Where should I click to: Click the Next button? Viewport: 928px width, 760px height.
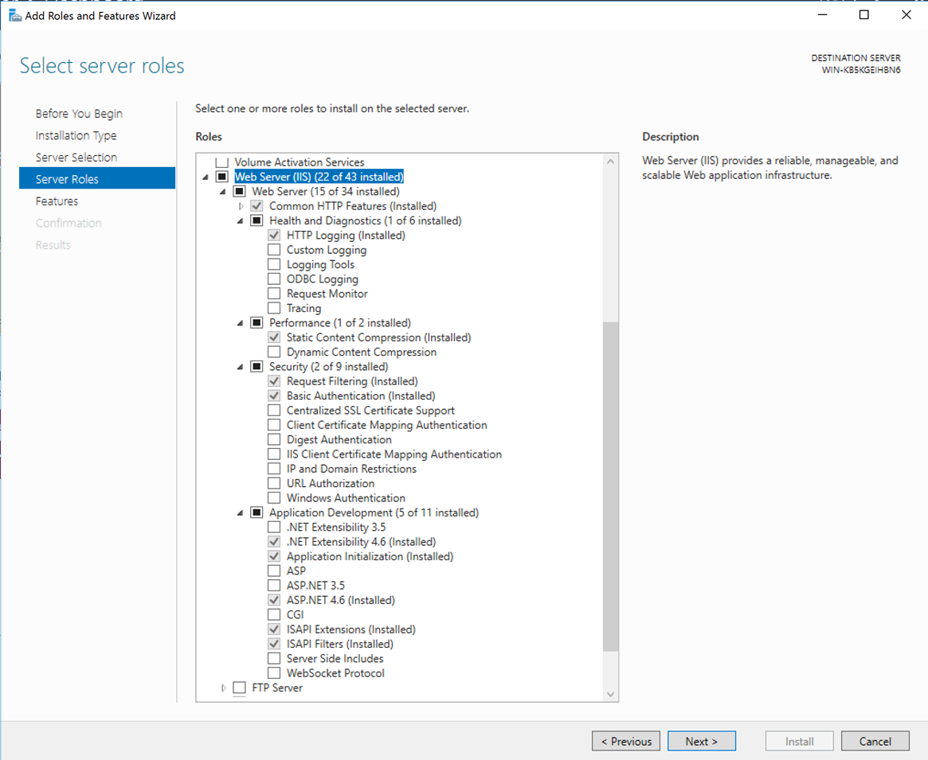click(x=702, y=741)
